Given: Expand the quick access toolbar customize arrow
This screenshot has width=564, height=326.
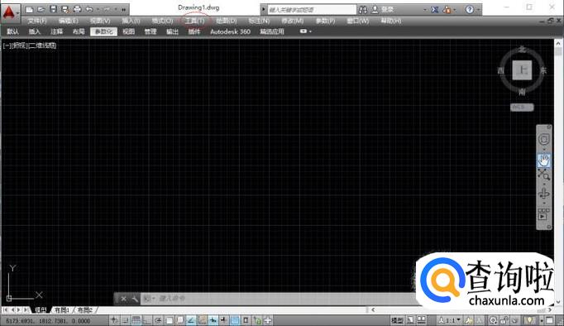Looking at the screenshot, I should 124,10.
